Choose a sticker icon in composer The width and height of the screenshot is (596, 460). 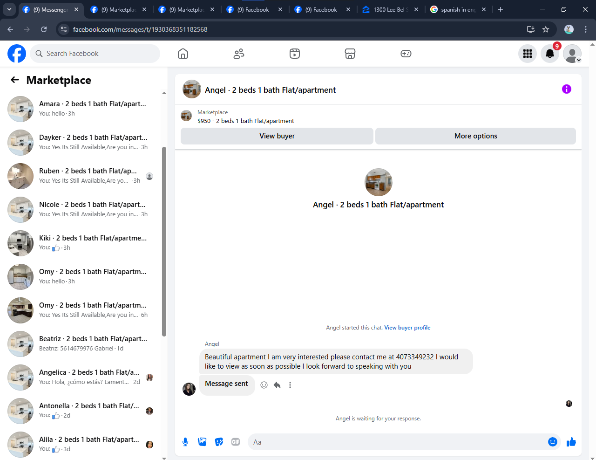point(219,442)
